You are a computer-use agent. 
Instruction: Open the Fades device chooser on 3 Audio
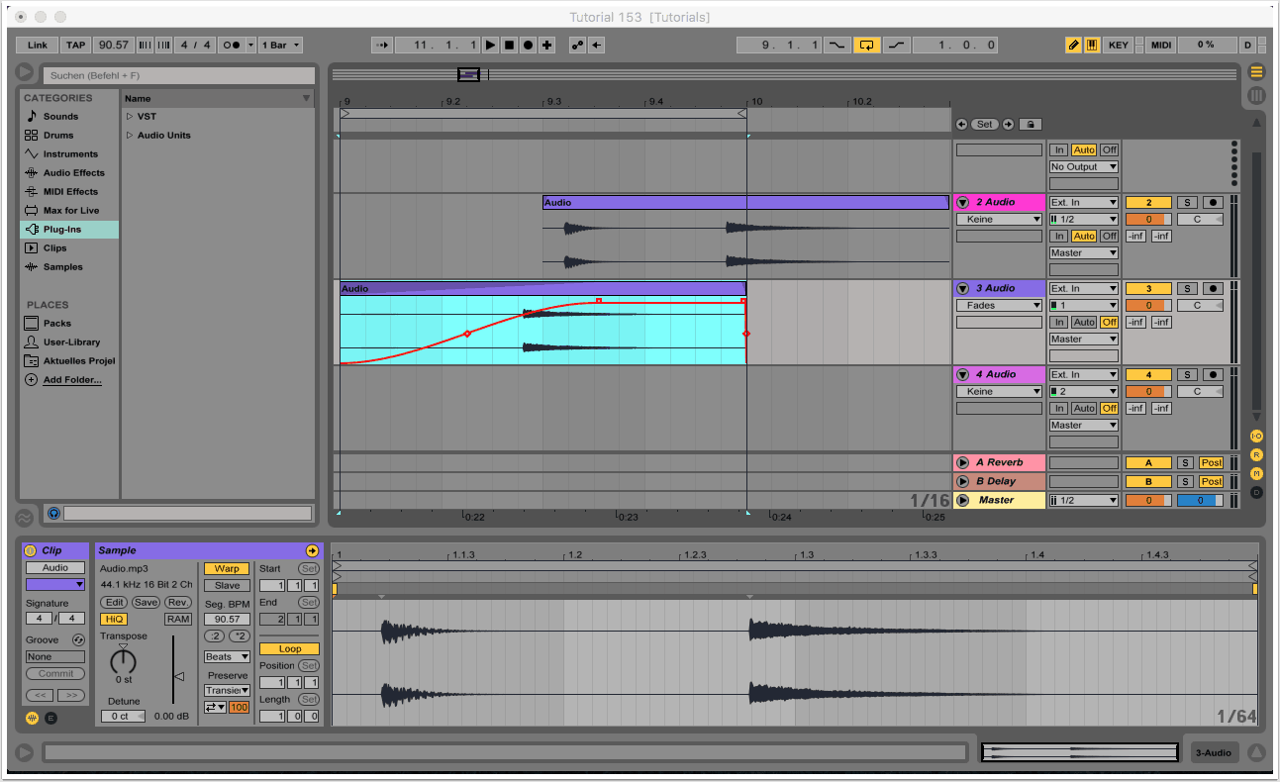pos(999,306)
